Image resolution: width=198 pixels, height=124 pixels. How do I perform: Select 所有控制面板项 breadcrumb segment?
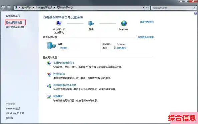(44, 8)
